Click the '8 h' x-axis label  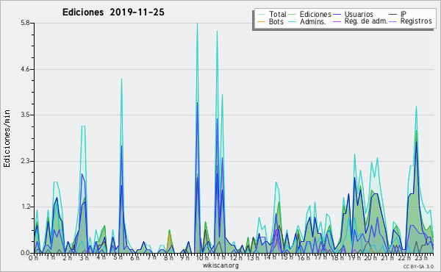click(168, 258)
